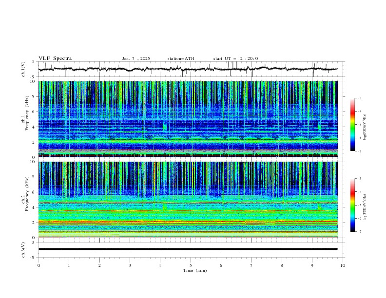Click the 'ch.3(V)' axis label
Viewport: 386px width, 298px height.
23,250
